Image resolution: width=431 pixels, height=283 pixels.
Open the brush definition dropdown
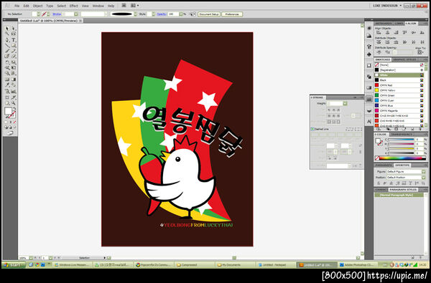[x=135, y=14]
